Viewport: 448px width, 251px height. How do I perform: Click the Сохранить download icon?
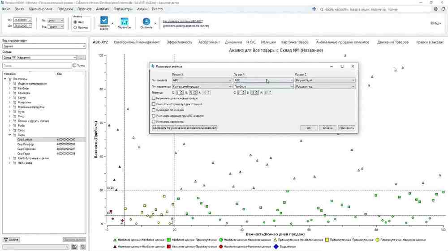(146, 21)
